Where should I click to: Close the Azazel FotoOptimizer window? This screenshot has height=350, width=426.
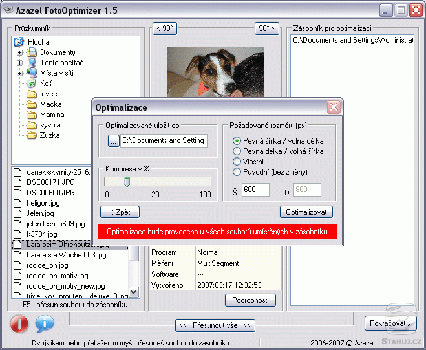click(416, 10)
